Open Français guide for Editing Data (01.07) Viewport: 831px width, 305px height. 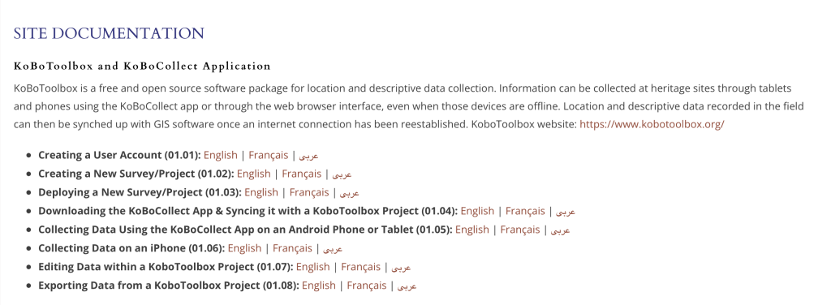361,266
